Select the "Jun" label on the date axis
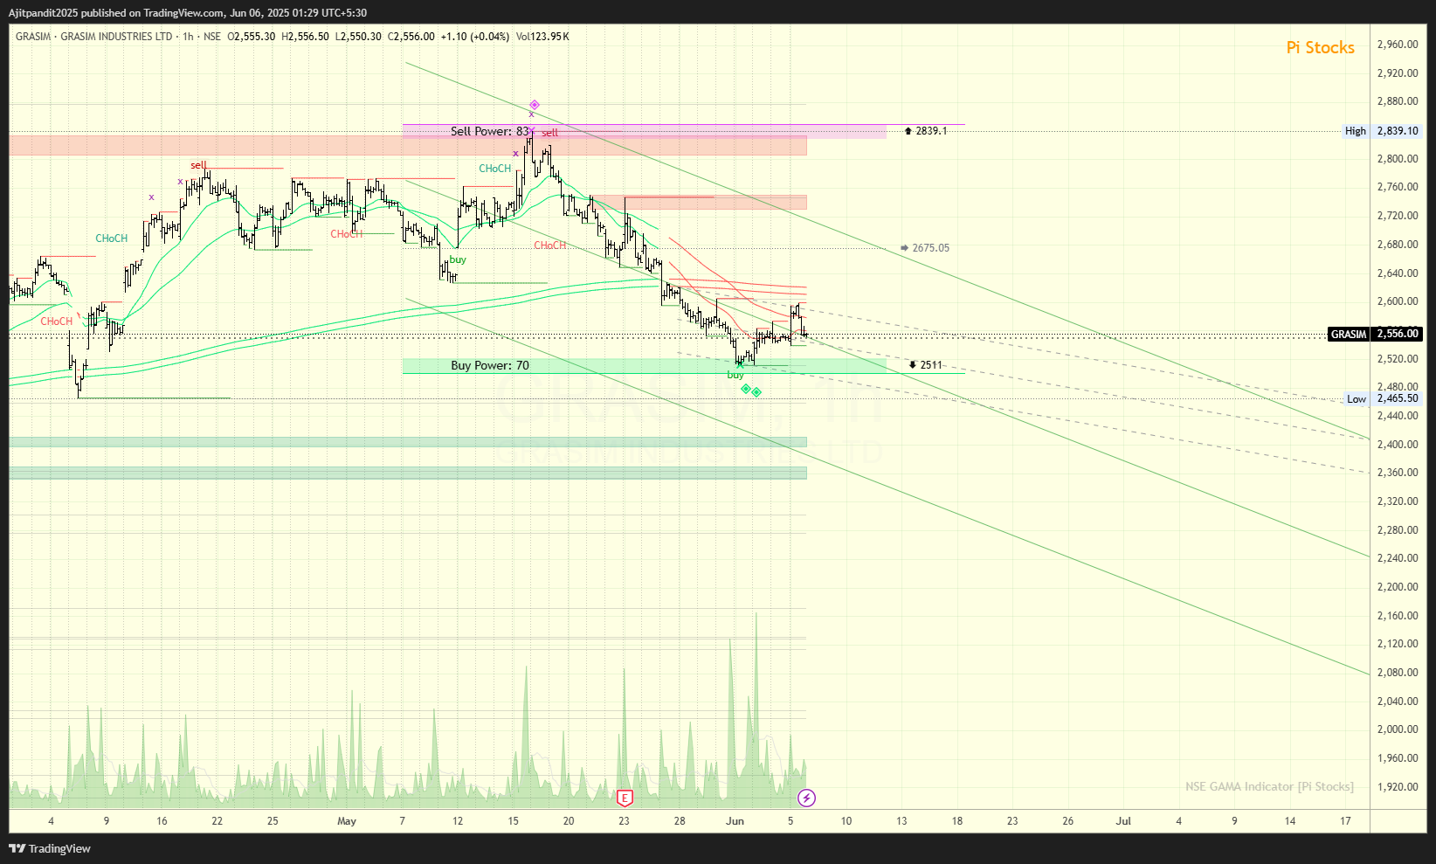 [x=735, y=821]
